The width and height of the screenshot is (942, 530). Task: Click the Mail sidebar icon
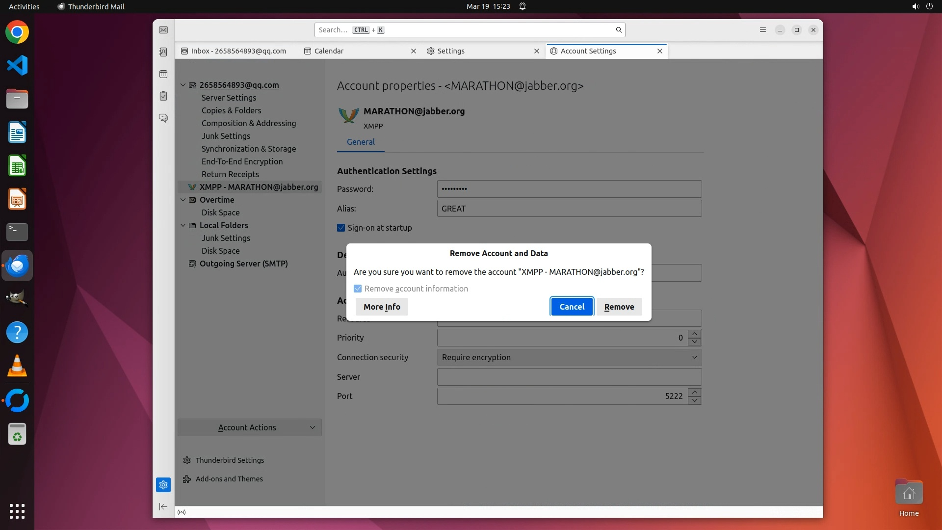tap(163, 30)
